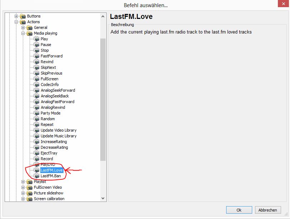Expand the Picture slideshow node
This screenshot has height=219, width=290.
23,193
